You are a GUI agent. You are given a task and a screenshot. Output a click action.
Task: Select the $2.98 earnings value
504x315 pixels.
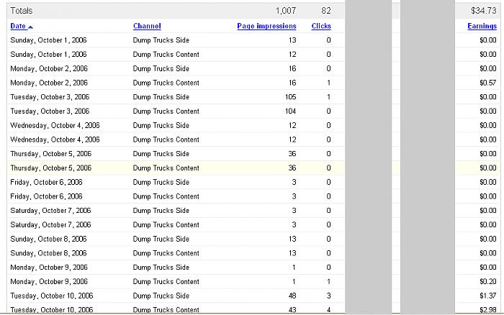[487, 310]
